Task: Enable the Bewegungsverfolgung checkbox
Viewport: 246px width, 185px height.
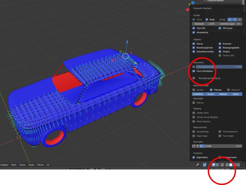Action: coord(194,78)
